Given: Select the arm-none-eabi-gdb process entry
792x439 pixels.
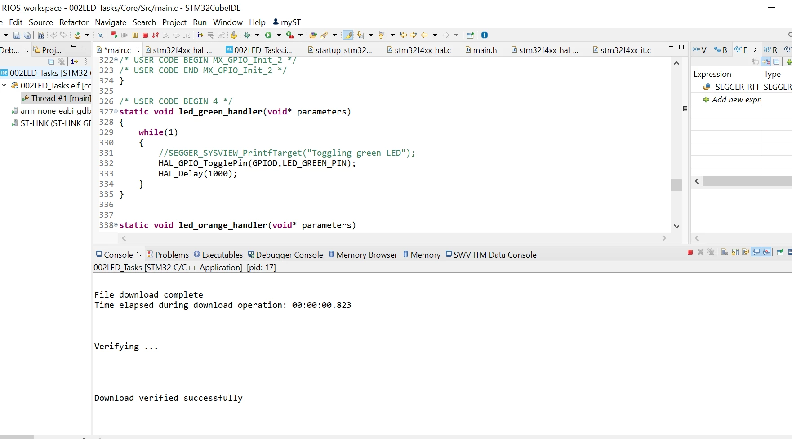Looking at the screenshot, I should point(51,110).
